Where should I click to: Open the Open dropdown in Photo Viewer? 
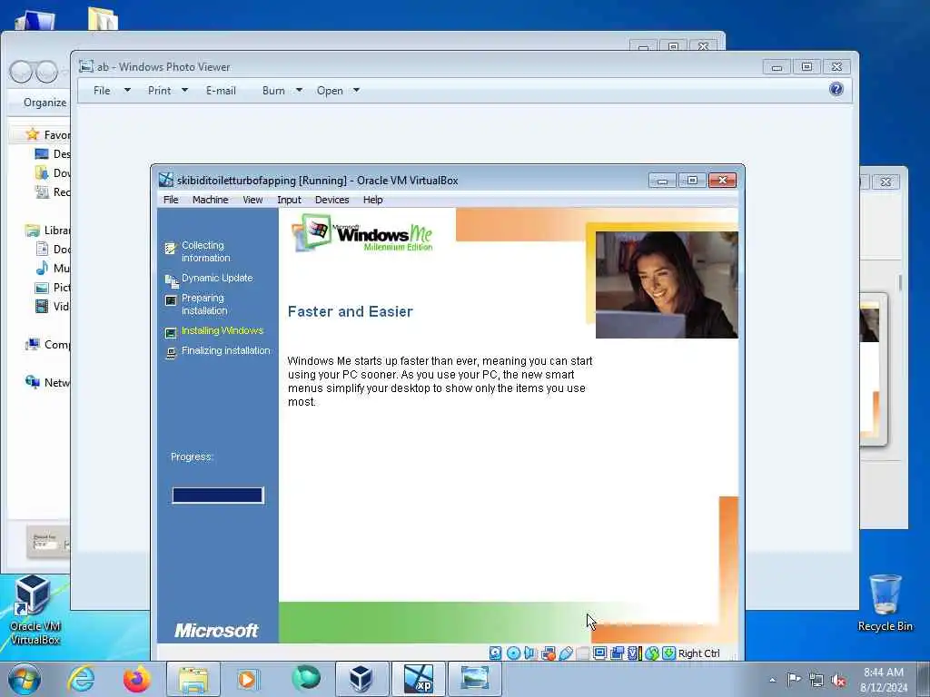tap(338, 91)
